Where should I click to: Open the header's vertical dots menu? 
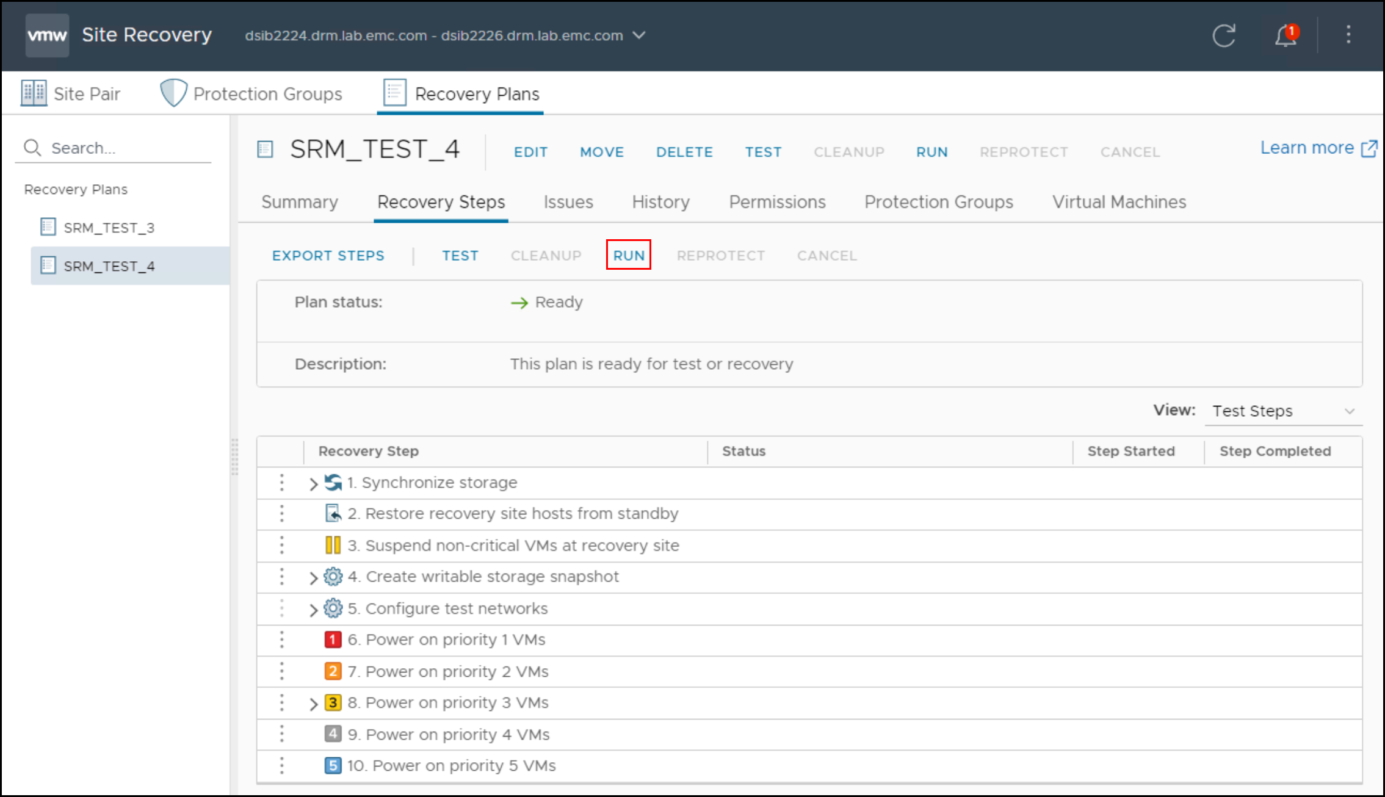tap(1348, 35)
